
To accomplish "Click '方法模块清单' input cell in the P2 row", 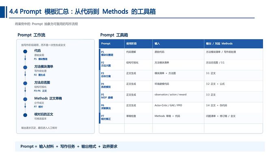I will click(x=162, y=62).
